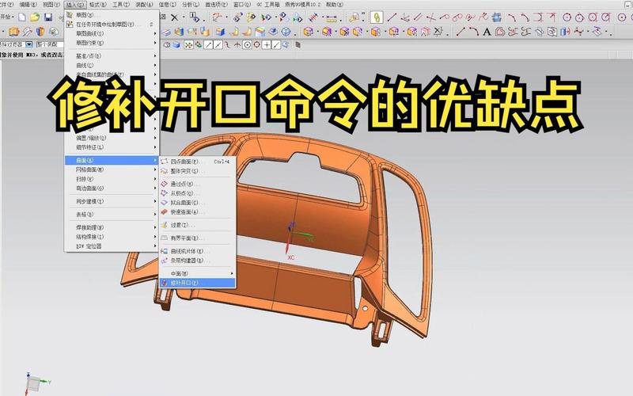Expand the 中面 submenu entry
633x396 pixels.
click(197, 273)
